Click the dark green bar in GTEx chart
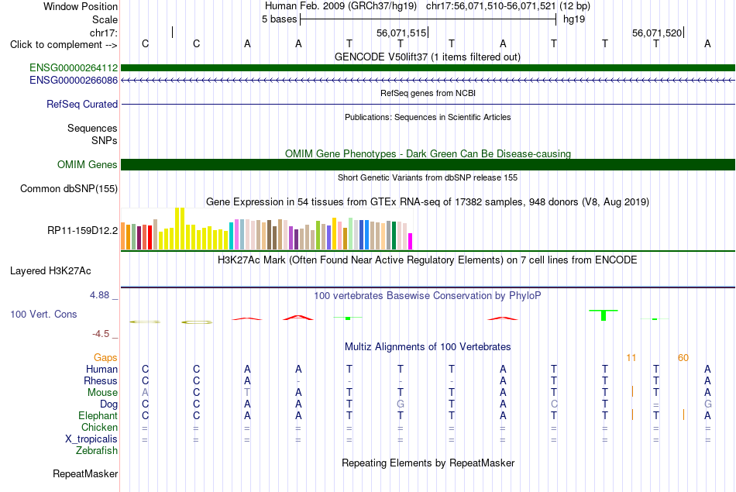This screenshot has width=736, height=492. click(394, 236)
